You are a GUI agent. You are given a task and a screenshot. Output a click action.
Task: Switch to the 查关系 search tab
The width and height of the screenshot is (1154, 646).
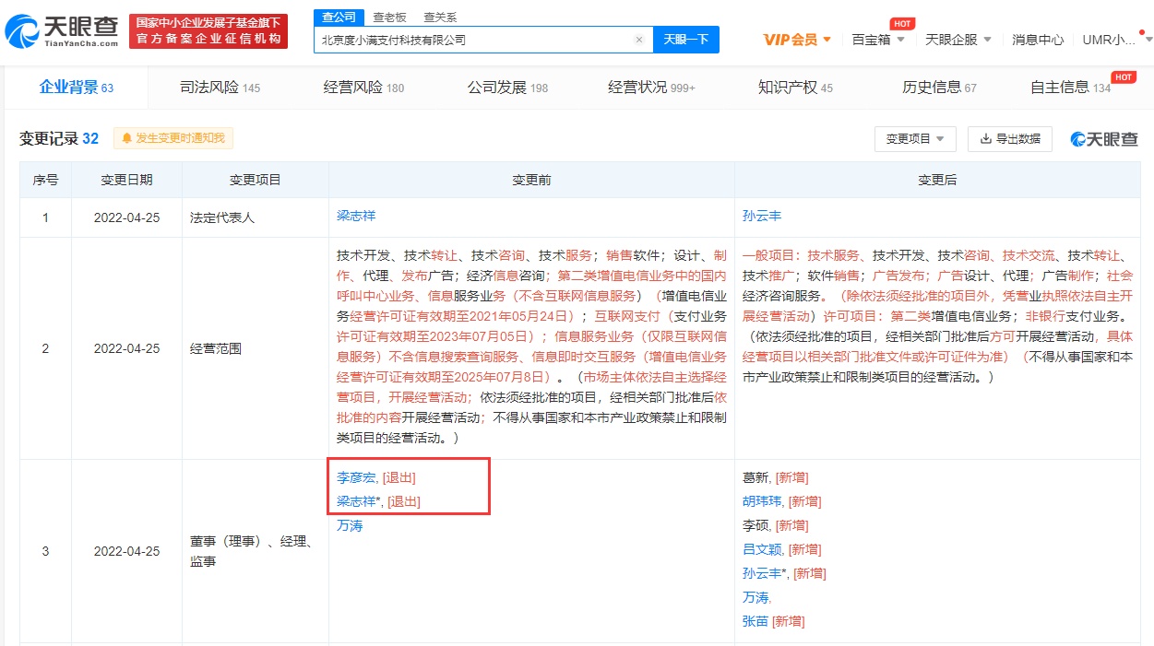point(440,17)
